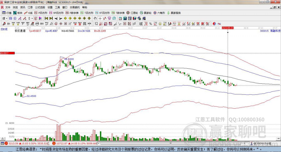
Task: Restore the inner chart window
Action: click(x=275, y=7)
